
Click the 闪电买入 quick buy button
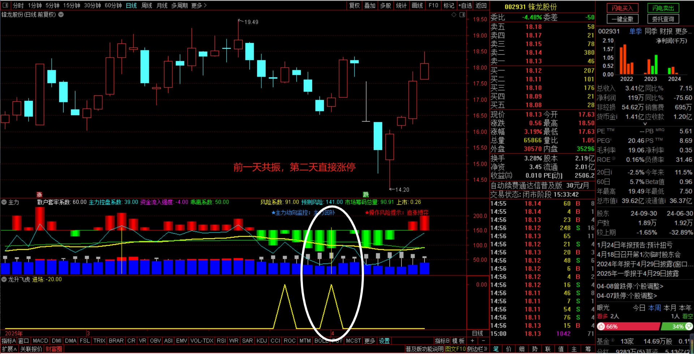click(x=622, y=8)
